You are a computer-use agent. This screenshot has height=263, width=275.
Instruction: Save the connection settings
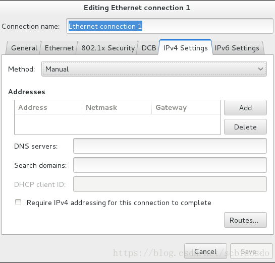point(251,251)
